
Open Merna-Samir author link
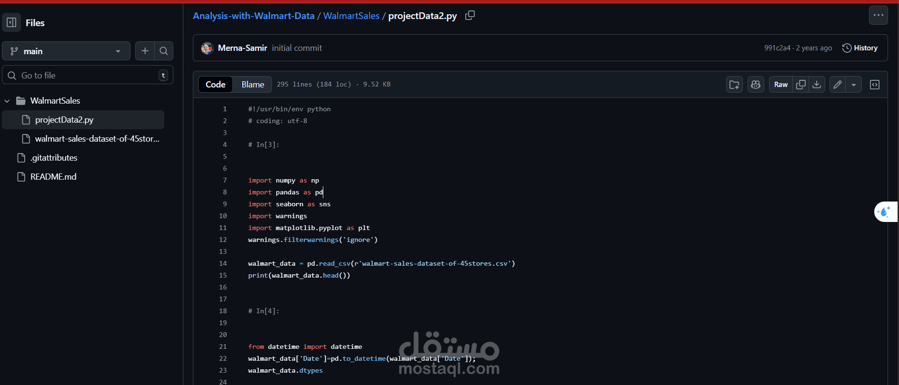coord(242,48)
